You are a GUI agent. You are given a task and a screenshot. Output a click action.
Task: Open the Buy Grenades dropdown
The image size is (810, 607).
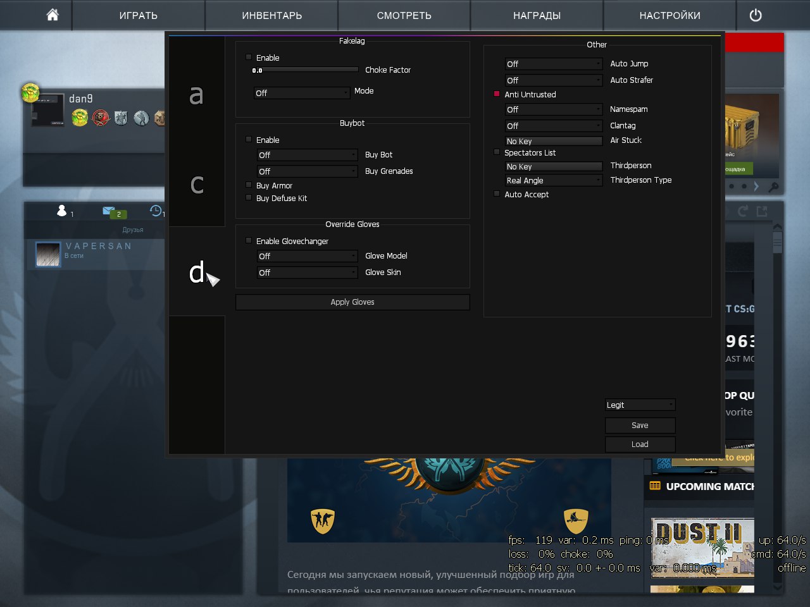coord(308,171)
